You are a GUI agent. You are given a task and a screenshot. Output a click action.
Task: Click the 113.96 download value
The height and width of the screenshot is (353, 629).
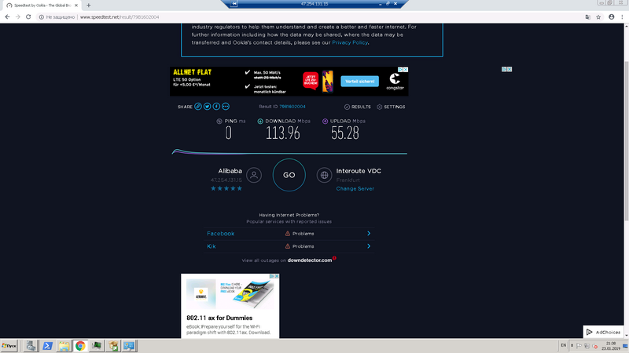[283, 133]
